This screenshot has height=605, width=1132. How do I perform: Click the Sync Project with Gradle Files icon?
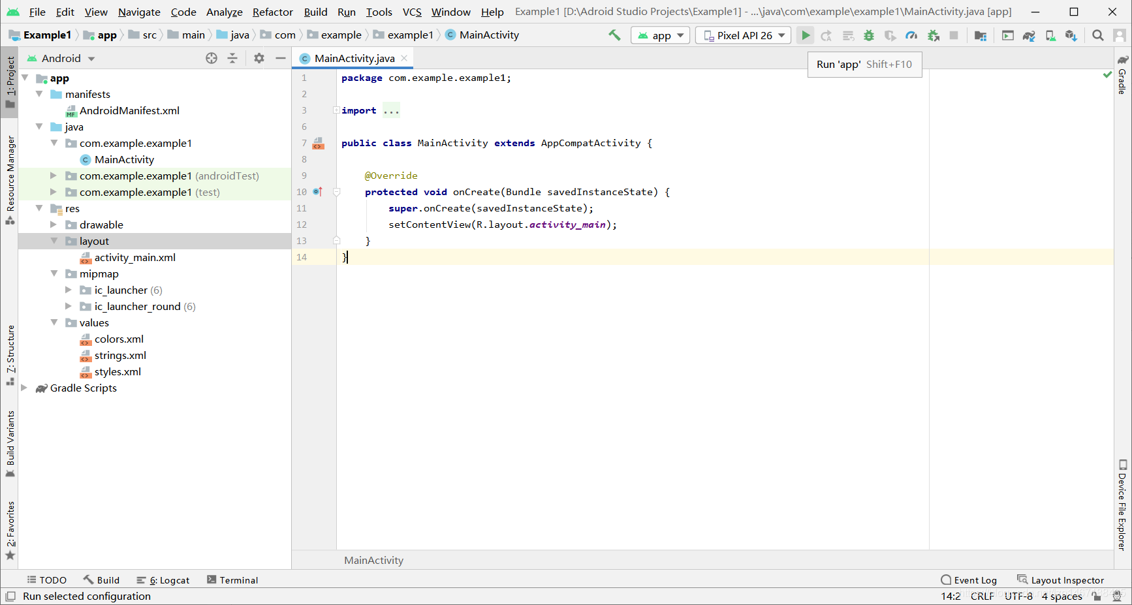click(x=1029, y=35)
